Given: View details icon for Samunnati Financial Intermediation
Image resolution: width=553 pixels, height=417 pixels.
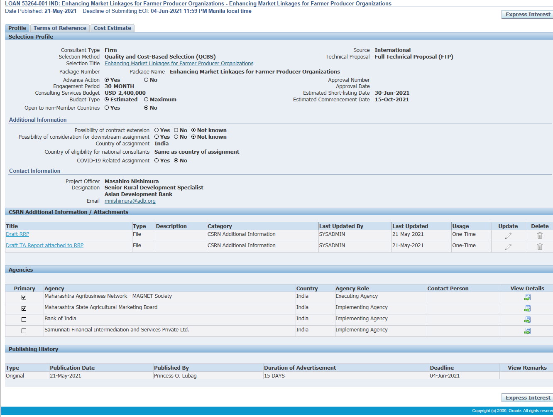Looking at the screenshot, I should click(527, 331).
